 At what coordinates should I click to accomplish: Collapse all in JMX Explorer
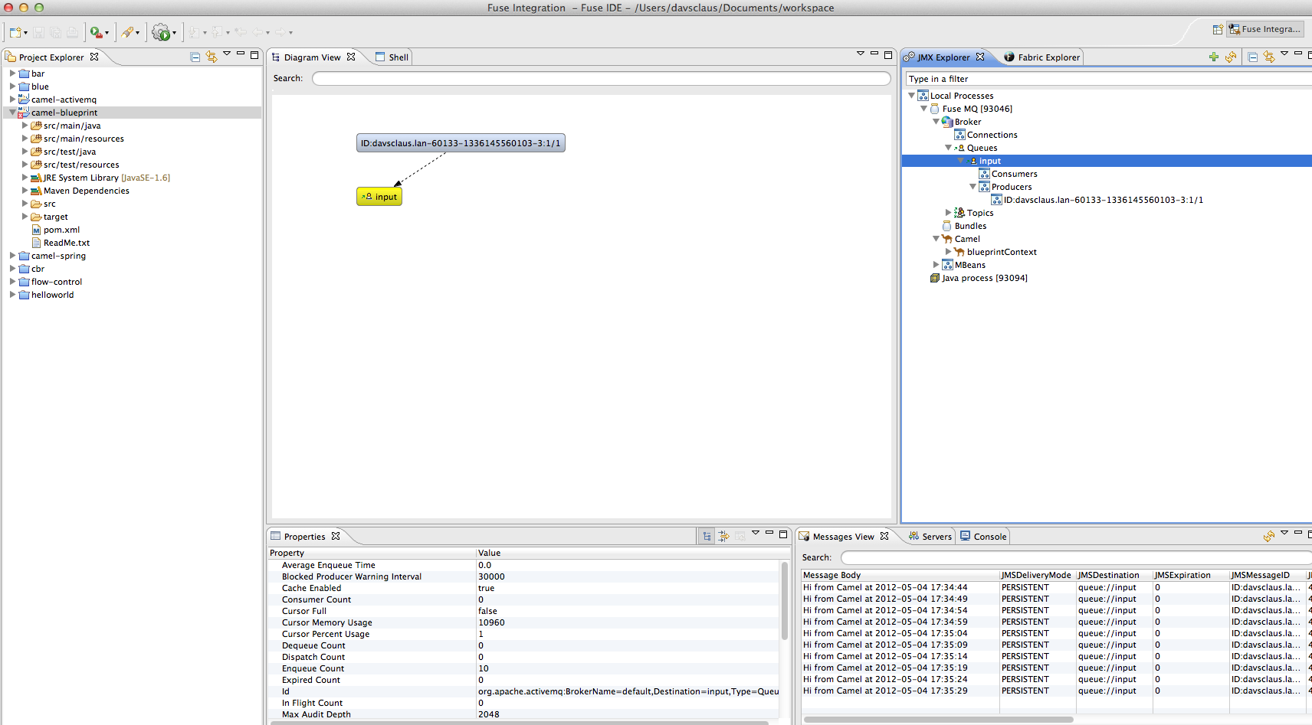click(1253, 57)
